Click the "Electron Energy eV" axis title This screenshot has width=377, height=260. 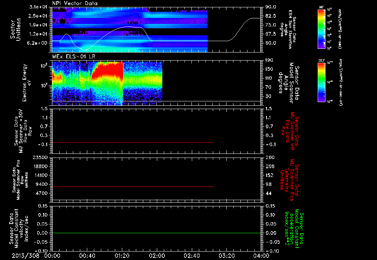[27, 83]
